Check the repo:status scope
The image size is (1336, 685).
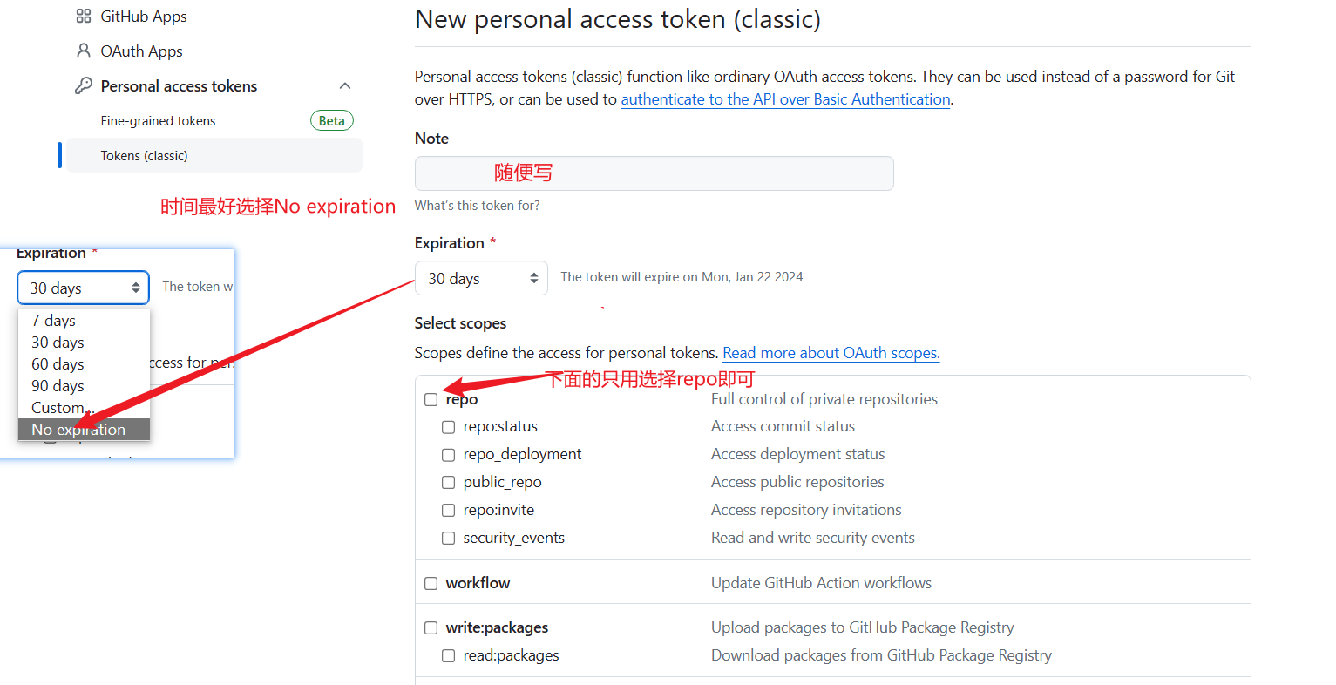click(448, 427)
